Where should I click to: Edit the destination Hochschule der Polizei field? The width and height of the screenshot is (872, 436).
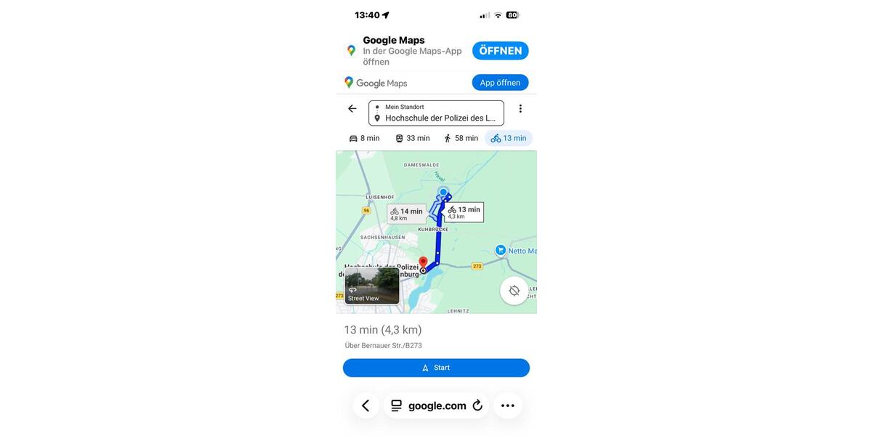(x=439, y=118)
